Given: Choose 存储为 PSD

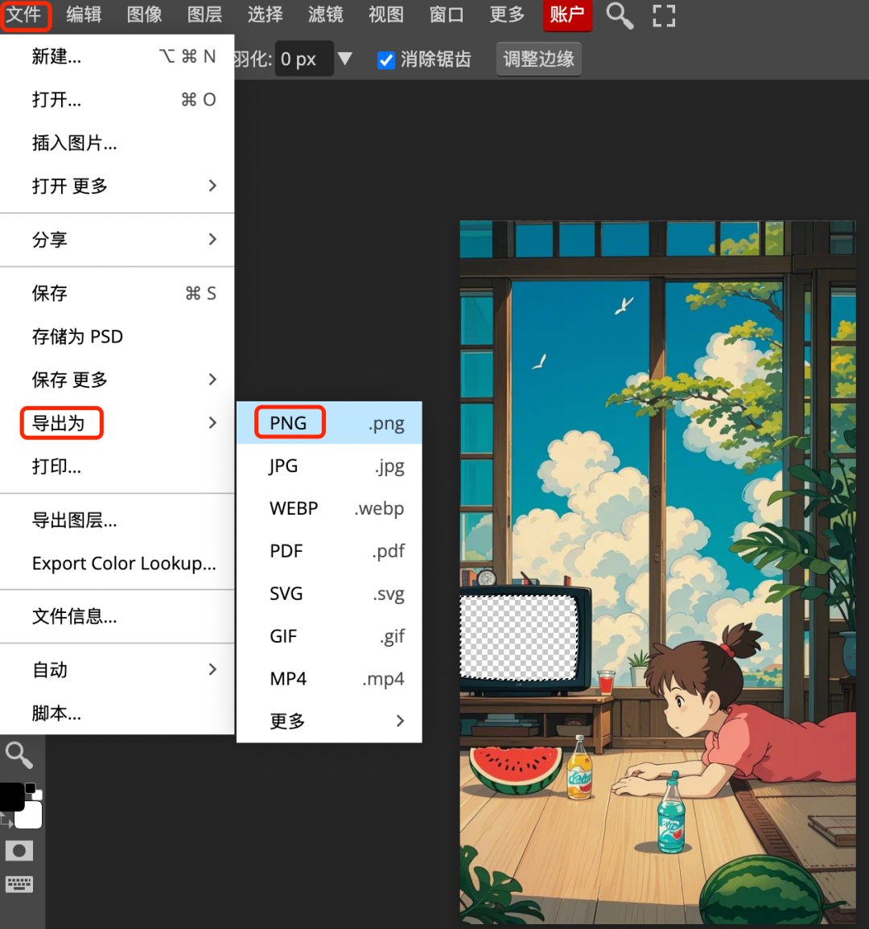Looking at the screenshot, I should point(117,336).
